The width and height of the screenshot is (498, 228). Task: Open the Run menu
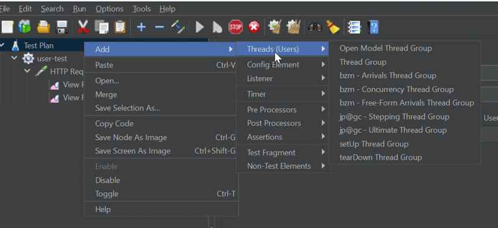pos(80,9)
